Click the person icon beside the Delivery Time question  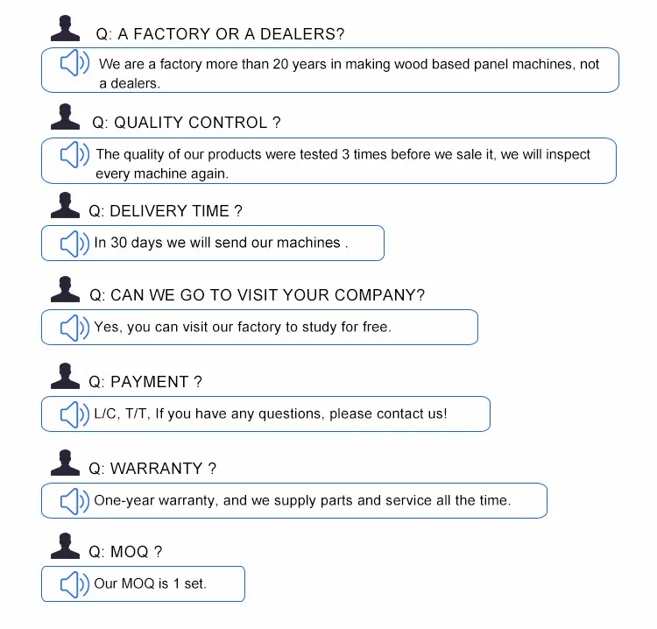(x=65, y=206)
